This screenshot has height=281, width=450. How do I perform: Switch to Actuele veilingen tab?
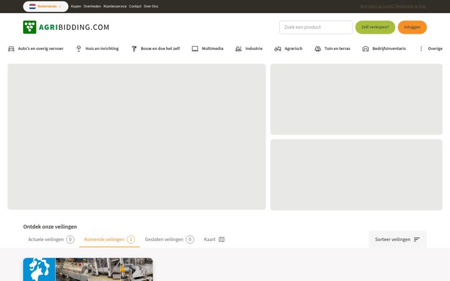[51, 239]
